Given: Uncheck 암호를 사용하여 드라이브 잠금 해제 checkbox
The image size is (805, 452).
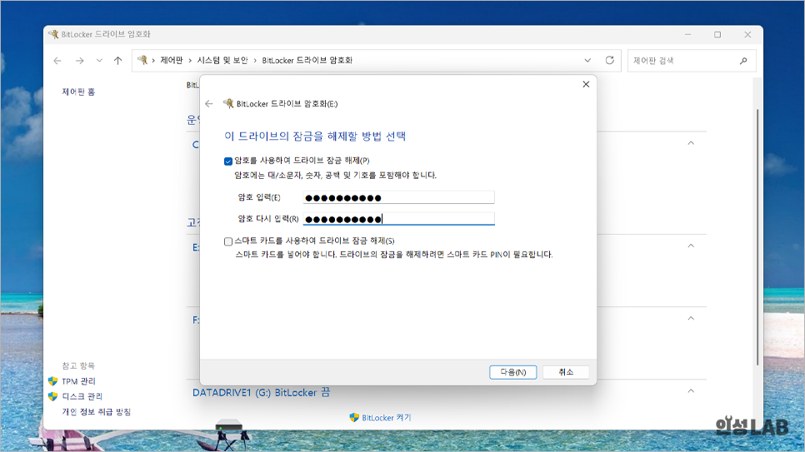Looking at the screenshot, I should point(228,161).
